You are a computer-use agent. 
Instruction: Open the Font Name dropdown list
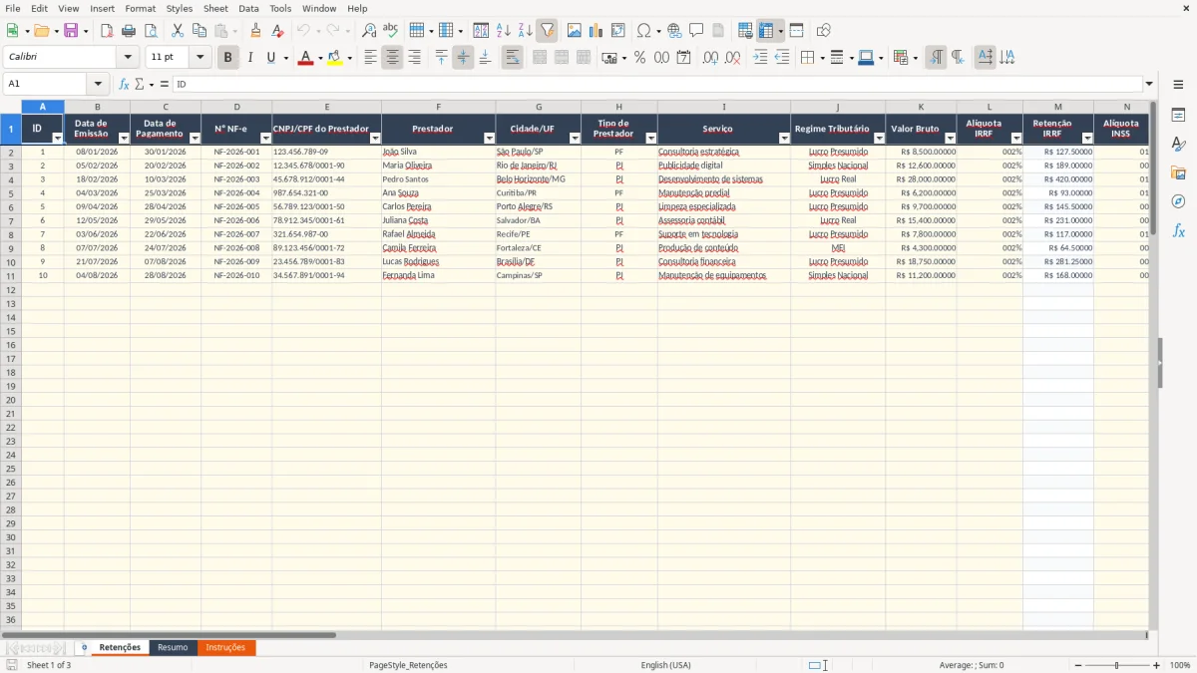point(128,58)
